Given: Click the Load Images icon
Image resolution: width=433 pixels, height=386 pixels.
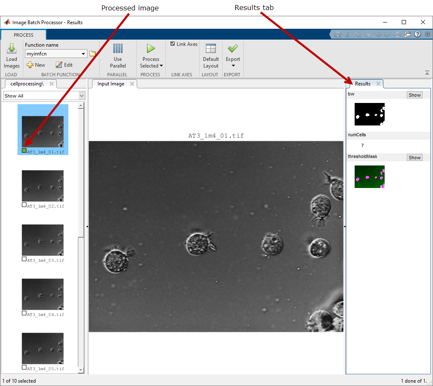Looking at the screenshot, I should tap(11, 49).
